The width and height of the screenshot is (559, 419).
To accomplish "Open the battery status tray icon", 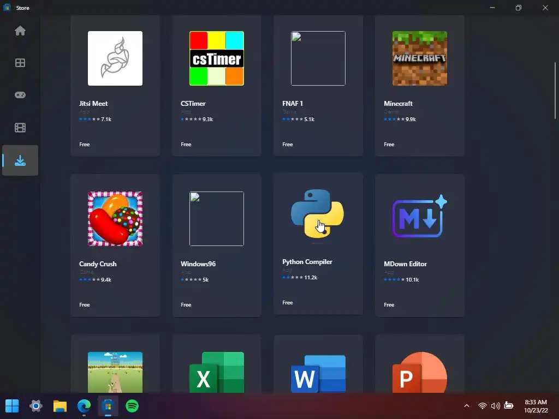I will tap(509, 405).
